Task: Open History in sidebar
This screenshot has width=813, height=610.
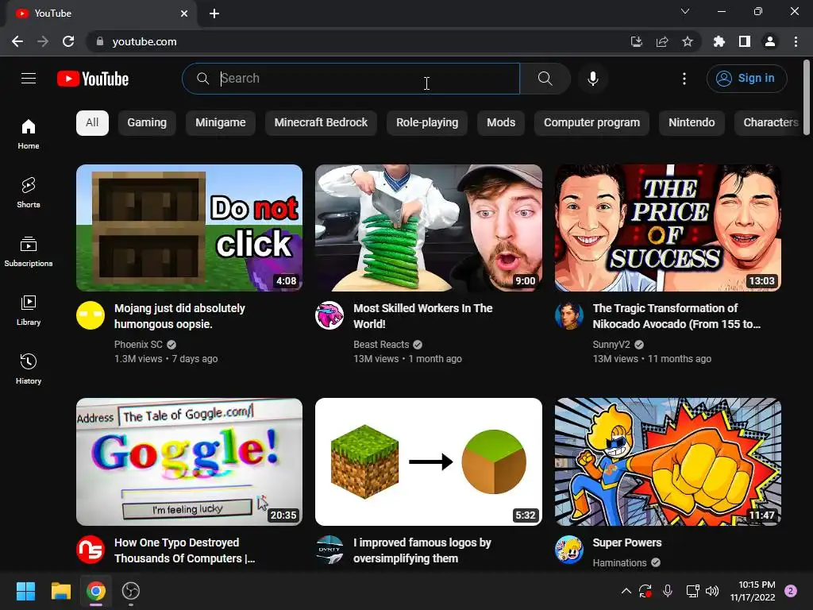Action: [x=29, y=369]
